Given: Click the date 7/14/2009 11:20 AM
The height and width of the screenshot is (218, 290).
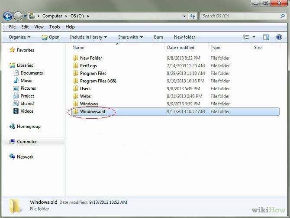Looking at the screenshot, I should tap(186, 66).
